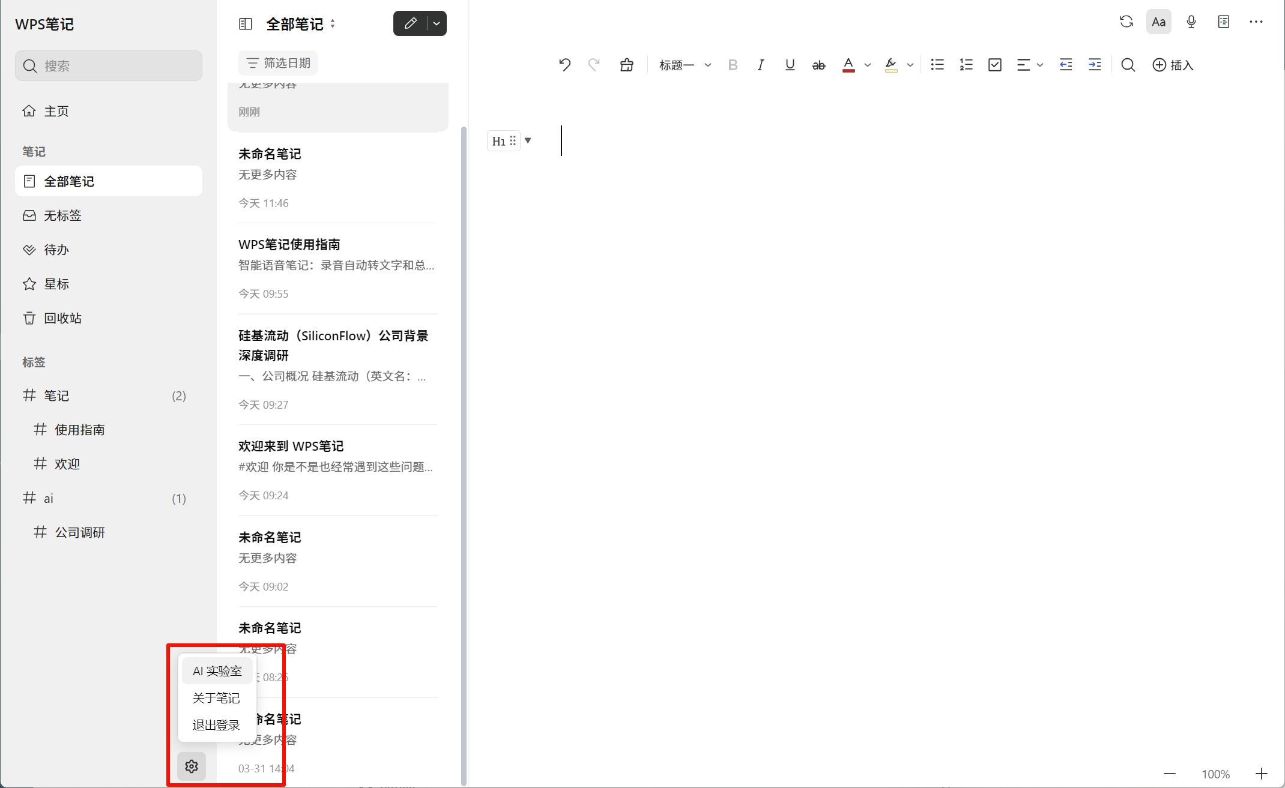Toggle underline formatting
This screenshot has width=1285, height=788.
click(790, 65)
